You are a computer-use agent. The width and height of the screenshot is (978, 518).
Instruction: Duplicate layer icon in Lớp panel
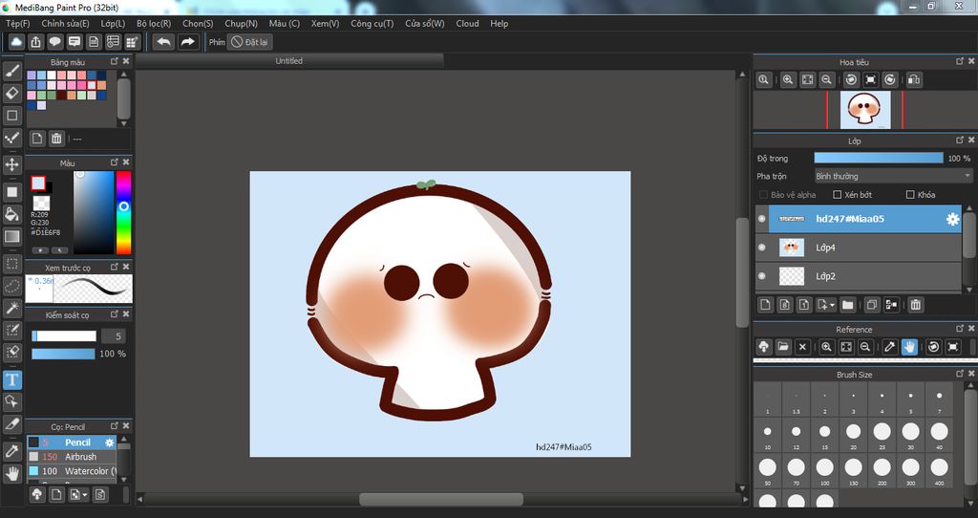click(872, 305)
